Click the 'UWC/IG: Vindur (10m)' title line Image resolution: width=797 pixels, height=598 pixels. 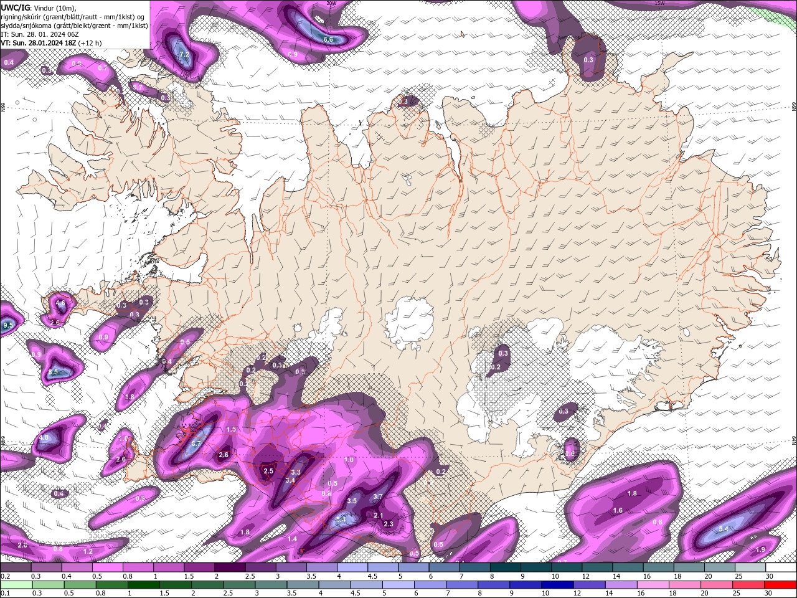tap(39, 7)
